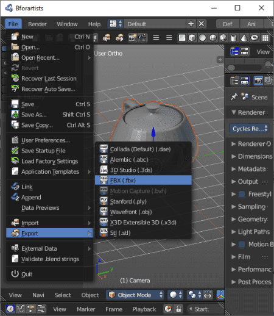Add a cone primitive from toolbar
Screen dimensions: 274x316
(x=244, y=38)
